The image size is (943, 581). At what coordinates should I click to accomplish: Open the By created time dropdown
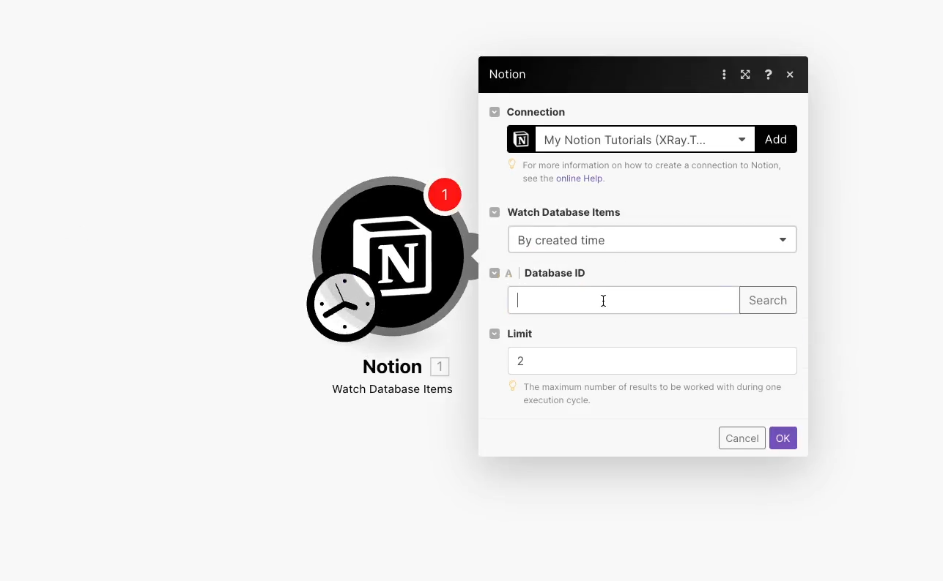pos(652,240)
